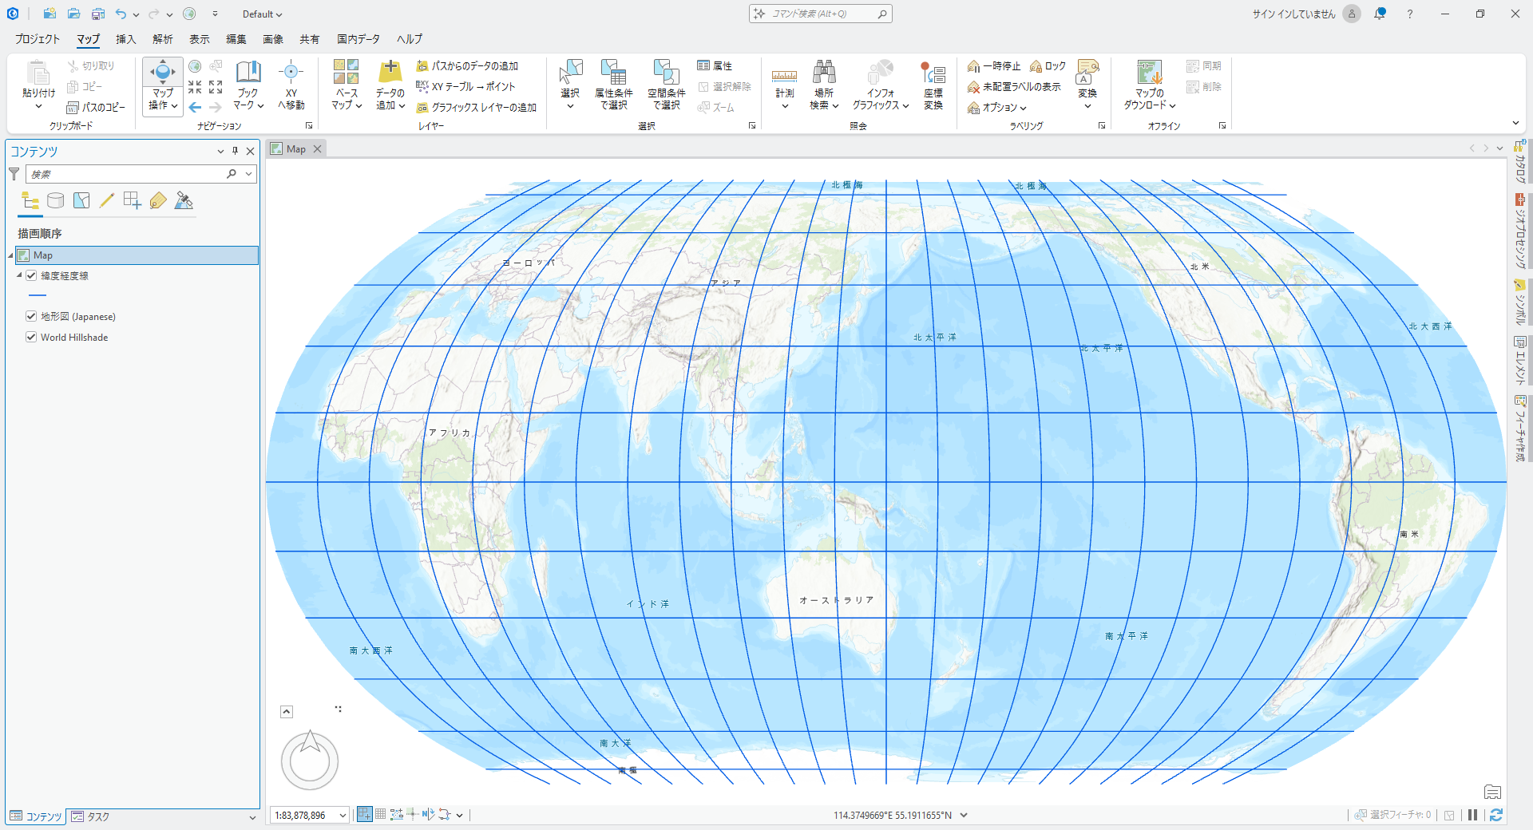The width and height of the screenshot is (1533, 830).
Task: Open the 解析 ribbon tab
Action: click(163, 39)
